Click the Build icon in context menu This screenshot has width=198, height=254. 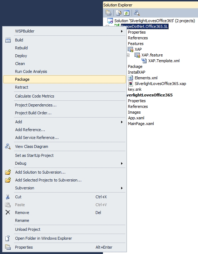click(x=8, y=40)
